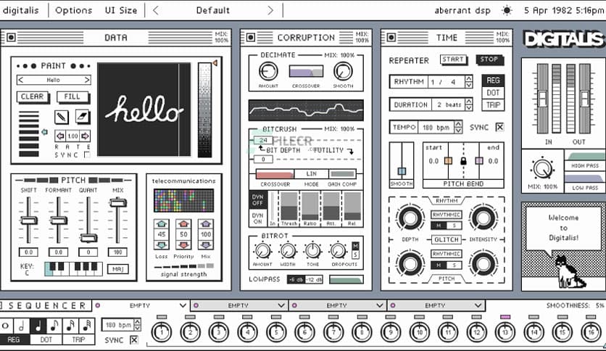The width and height of the screenshot is (606, 351).
Task: Select next preset arrow beside Default
Action: 270,10
